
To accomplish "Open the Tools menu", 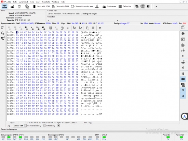I will [32, 2].
